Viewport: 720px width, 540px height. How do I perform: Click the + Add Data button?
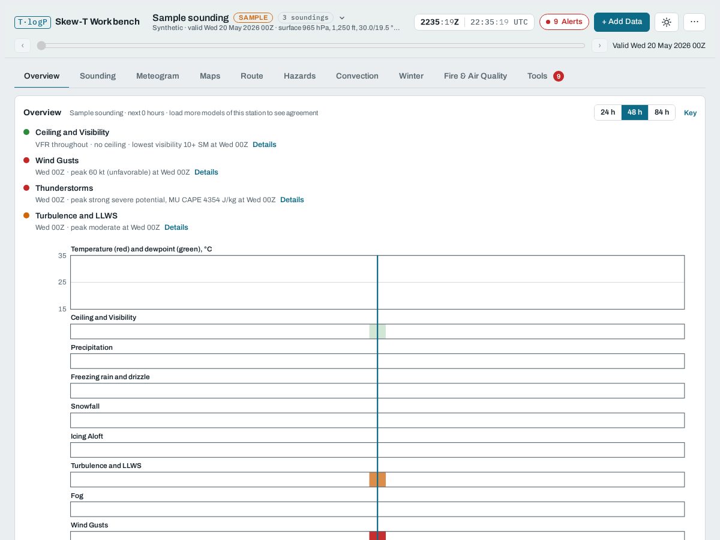pos(622,22)
